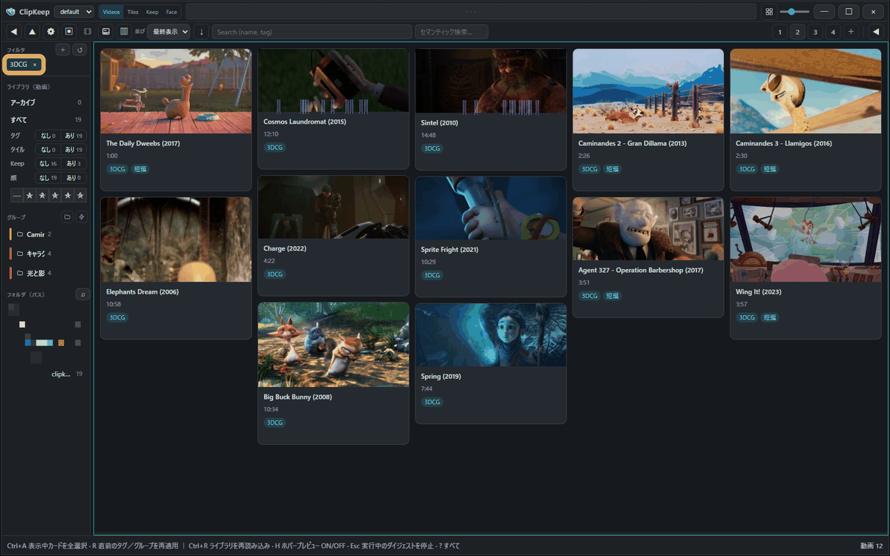Open the 最終表示 sort dropdown
Screen dimensions: 890x556
[x=168, y=31]
